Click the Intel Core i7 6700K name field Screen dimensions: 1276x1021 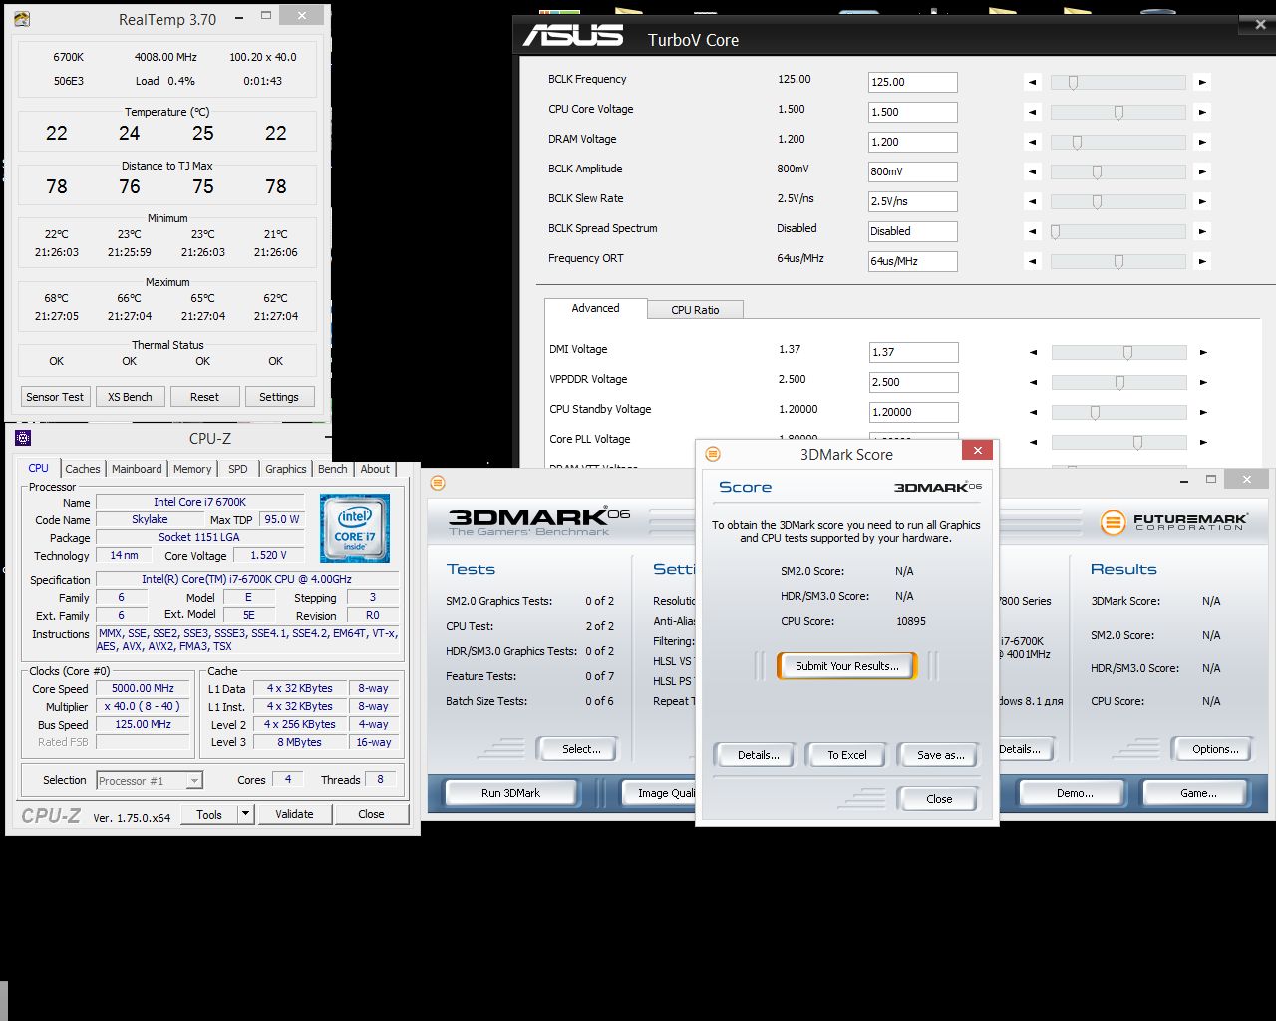tap(199, 502)
